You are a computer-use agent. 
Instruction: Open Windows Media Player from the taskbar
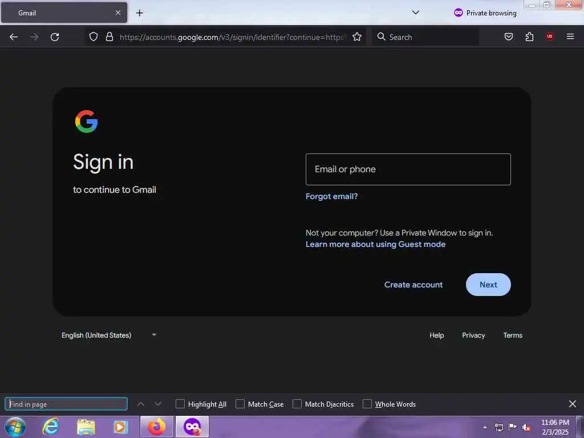tap(121, 427)
